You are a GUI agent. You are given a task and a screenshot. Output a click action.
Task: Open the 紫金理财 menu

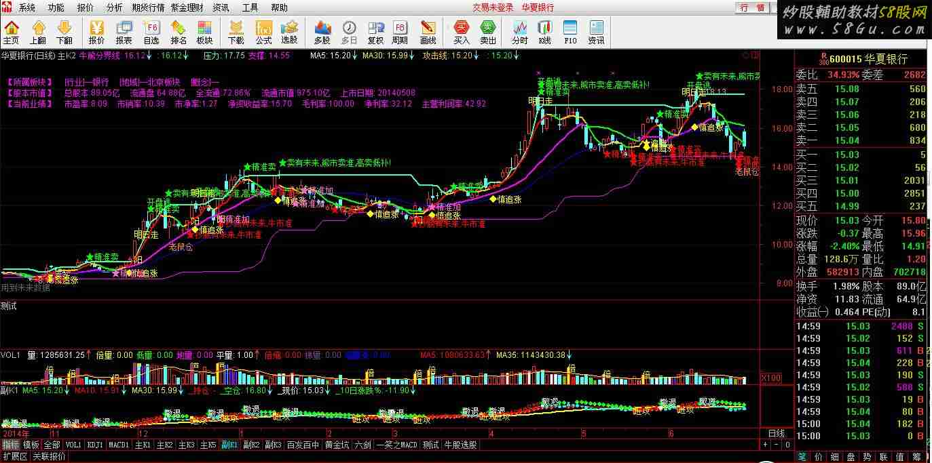pos(187,7)
